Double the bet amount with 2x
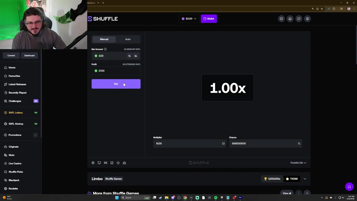 pyautogui.click(x=136, y=56)
